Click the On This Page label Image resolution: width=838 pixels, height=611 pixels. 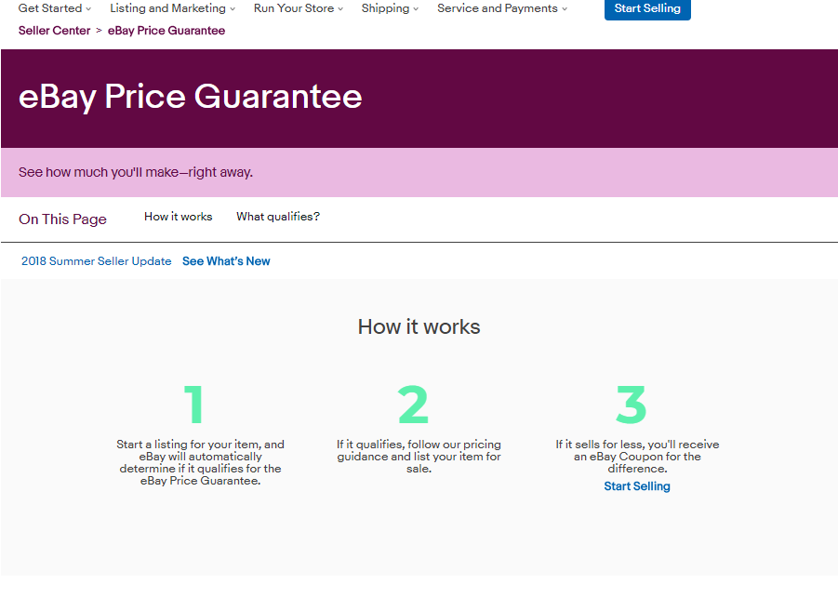[62, 219]
